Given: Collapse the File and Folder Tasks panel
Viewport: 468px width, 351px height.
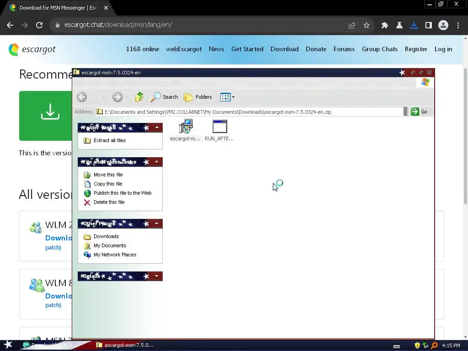Looking at the screenshot, I should tap(157, 162).
